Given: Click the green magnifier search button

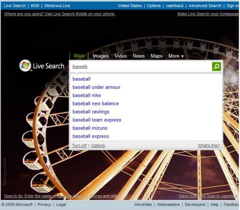Looking at the screenshot, I should (216, 67).
